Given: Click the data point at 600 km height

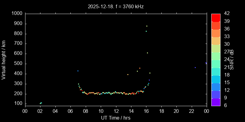Looking at the screenshot, I should tap(147, 53).
